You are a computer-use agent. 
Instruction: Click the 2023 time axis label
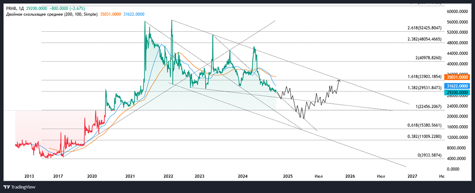click(x=199, y=176)
